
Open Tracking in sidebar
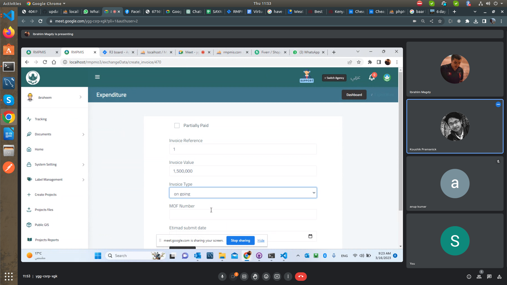(x=41, y=119)
